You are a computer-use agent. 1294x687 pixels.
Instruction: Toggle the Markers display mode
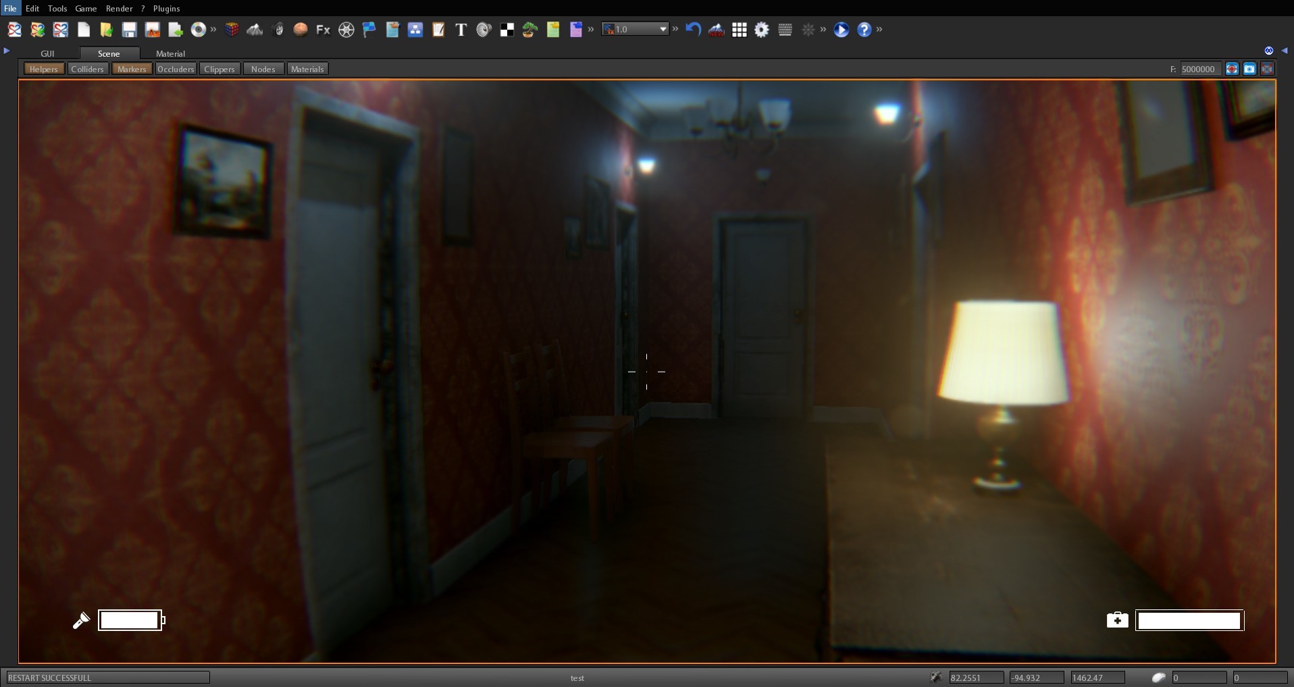(x=131, y=68)
